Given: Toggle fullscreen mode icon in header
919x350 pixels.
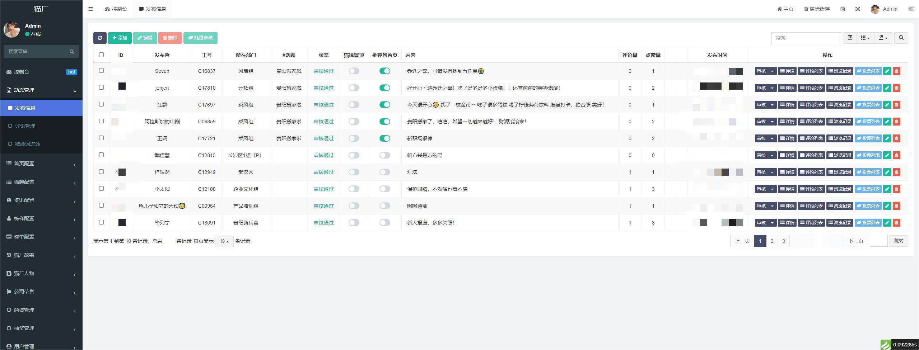Looking at the screenshot, I should [858, 9].
